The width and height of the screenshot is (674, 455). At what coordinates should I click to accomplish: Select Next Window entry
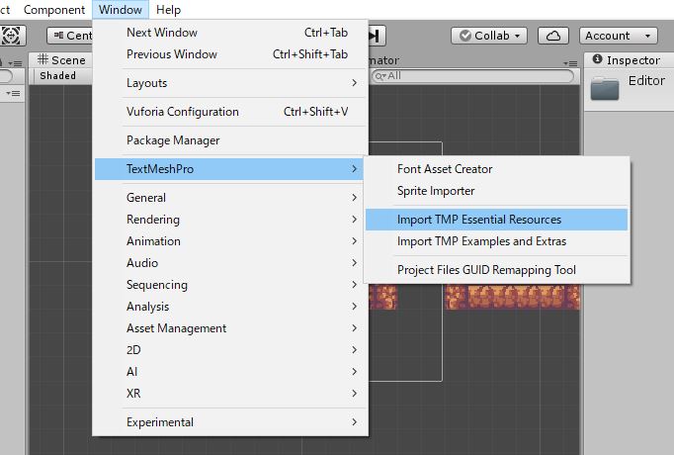click(231, 33)
